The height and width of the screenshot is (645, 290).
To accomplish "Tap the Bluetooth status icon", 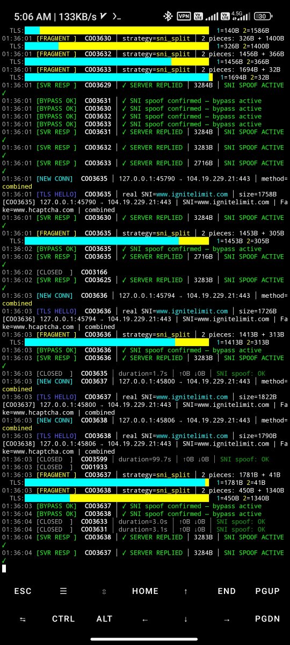I will [168, 16].
